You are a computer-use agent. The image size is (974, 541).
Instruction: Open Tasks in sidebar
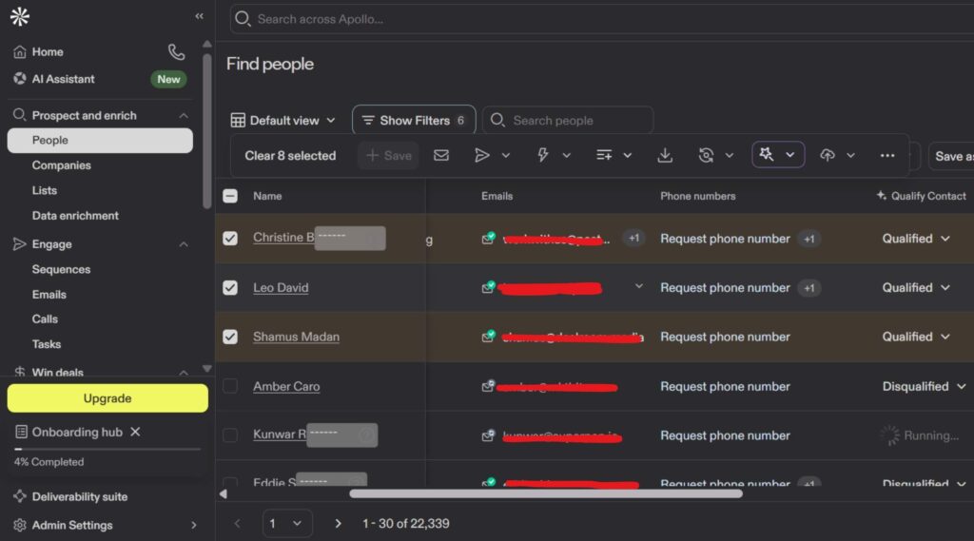tap(47, 343)
